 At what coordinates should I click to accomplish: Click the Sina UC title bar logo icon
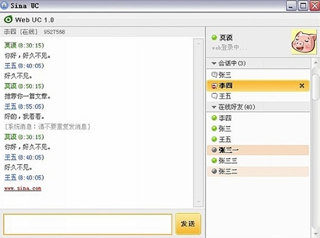pyautogui.click(x=4, y=5)
